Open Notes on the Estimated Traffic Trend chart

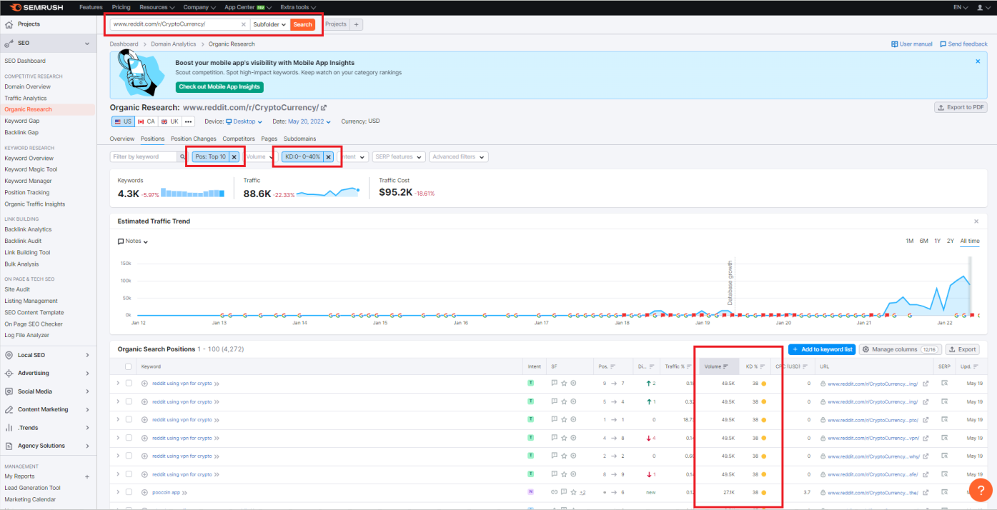pyautogui.click(x=132, y=241)
